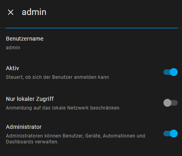Turn off the Aktiv switch

click(171, 72)
